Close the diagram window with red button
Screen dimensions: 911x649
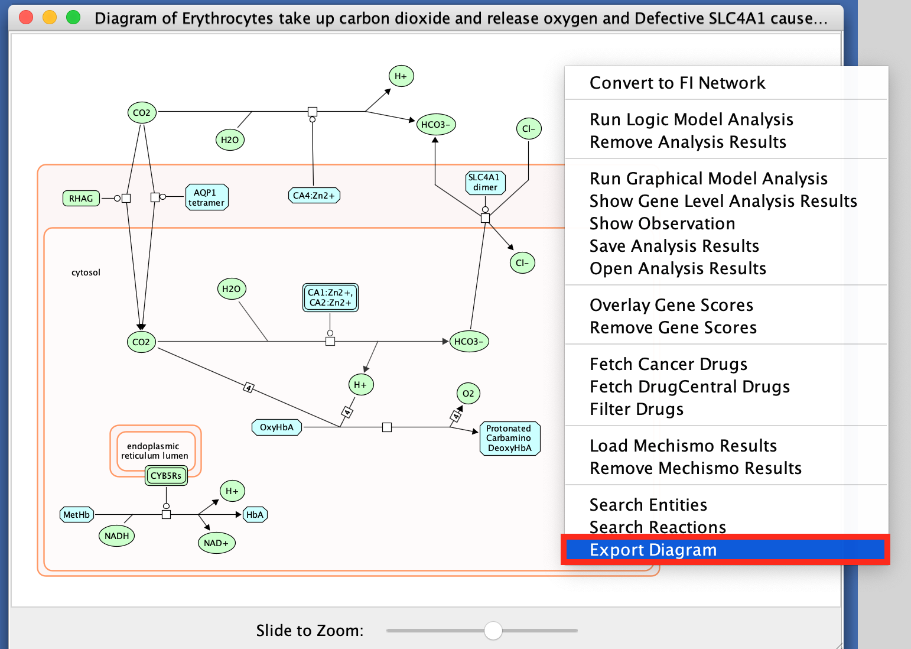click(x=26, y=18)
